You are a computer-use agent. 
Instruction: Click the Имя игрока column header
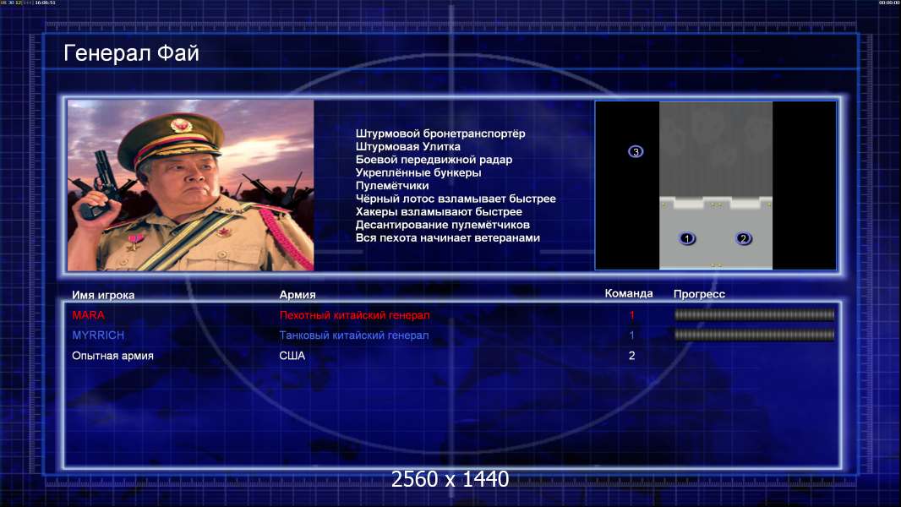click(x=103, y=295)
